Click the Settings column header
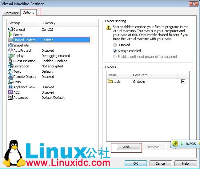 pos(23,23)
